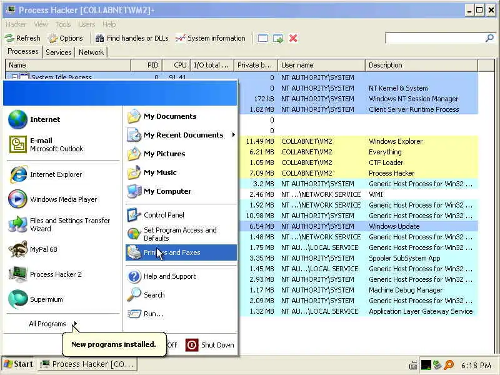Select Application Layer Gateway Service row
This screenshot has width=500, height=375.
tap(358, 311)
